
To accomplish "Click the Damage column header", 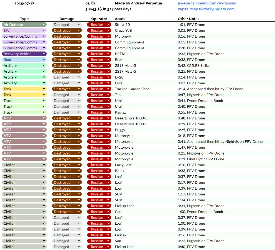I will (67, 19).
